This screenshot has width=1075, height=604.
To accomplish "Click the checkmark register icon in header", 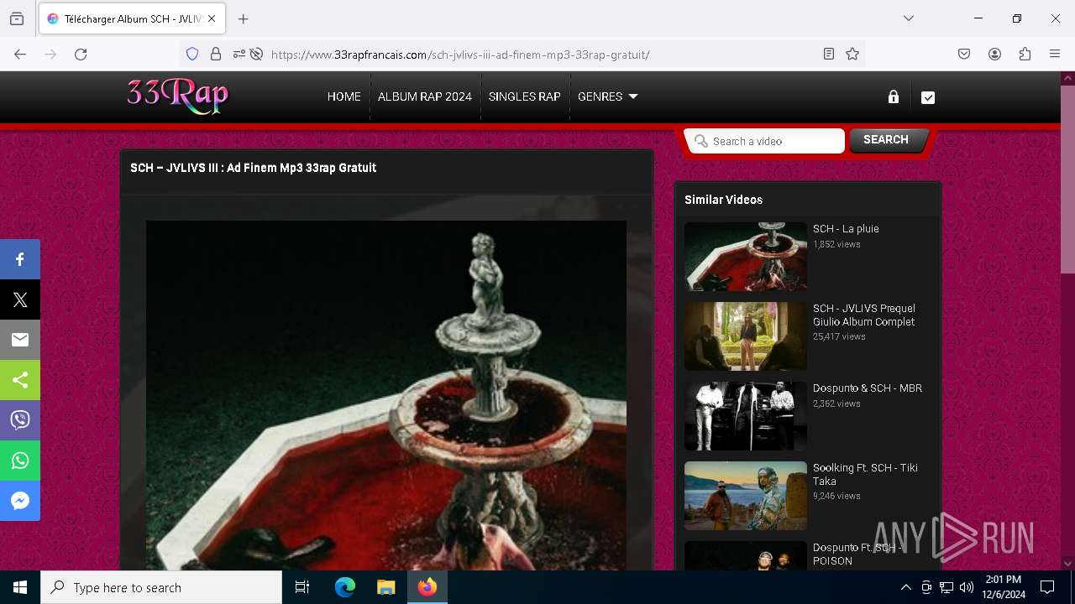I will click(928, 97).
